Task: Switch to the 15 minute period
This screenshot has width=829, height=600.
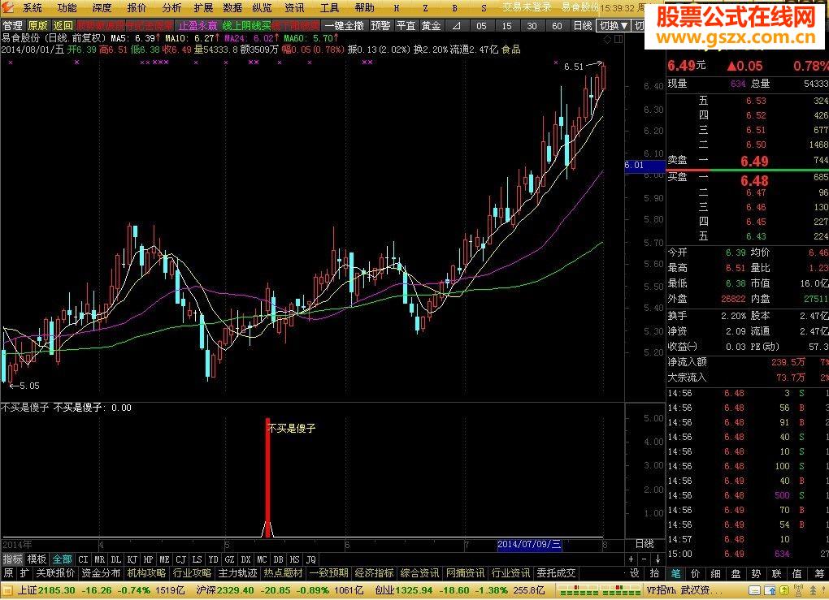Action: point(506,25)
